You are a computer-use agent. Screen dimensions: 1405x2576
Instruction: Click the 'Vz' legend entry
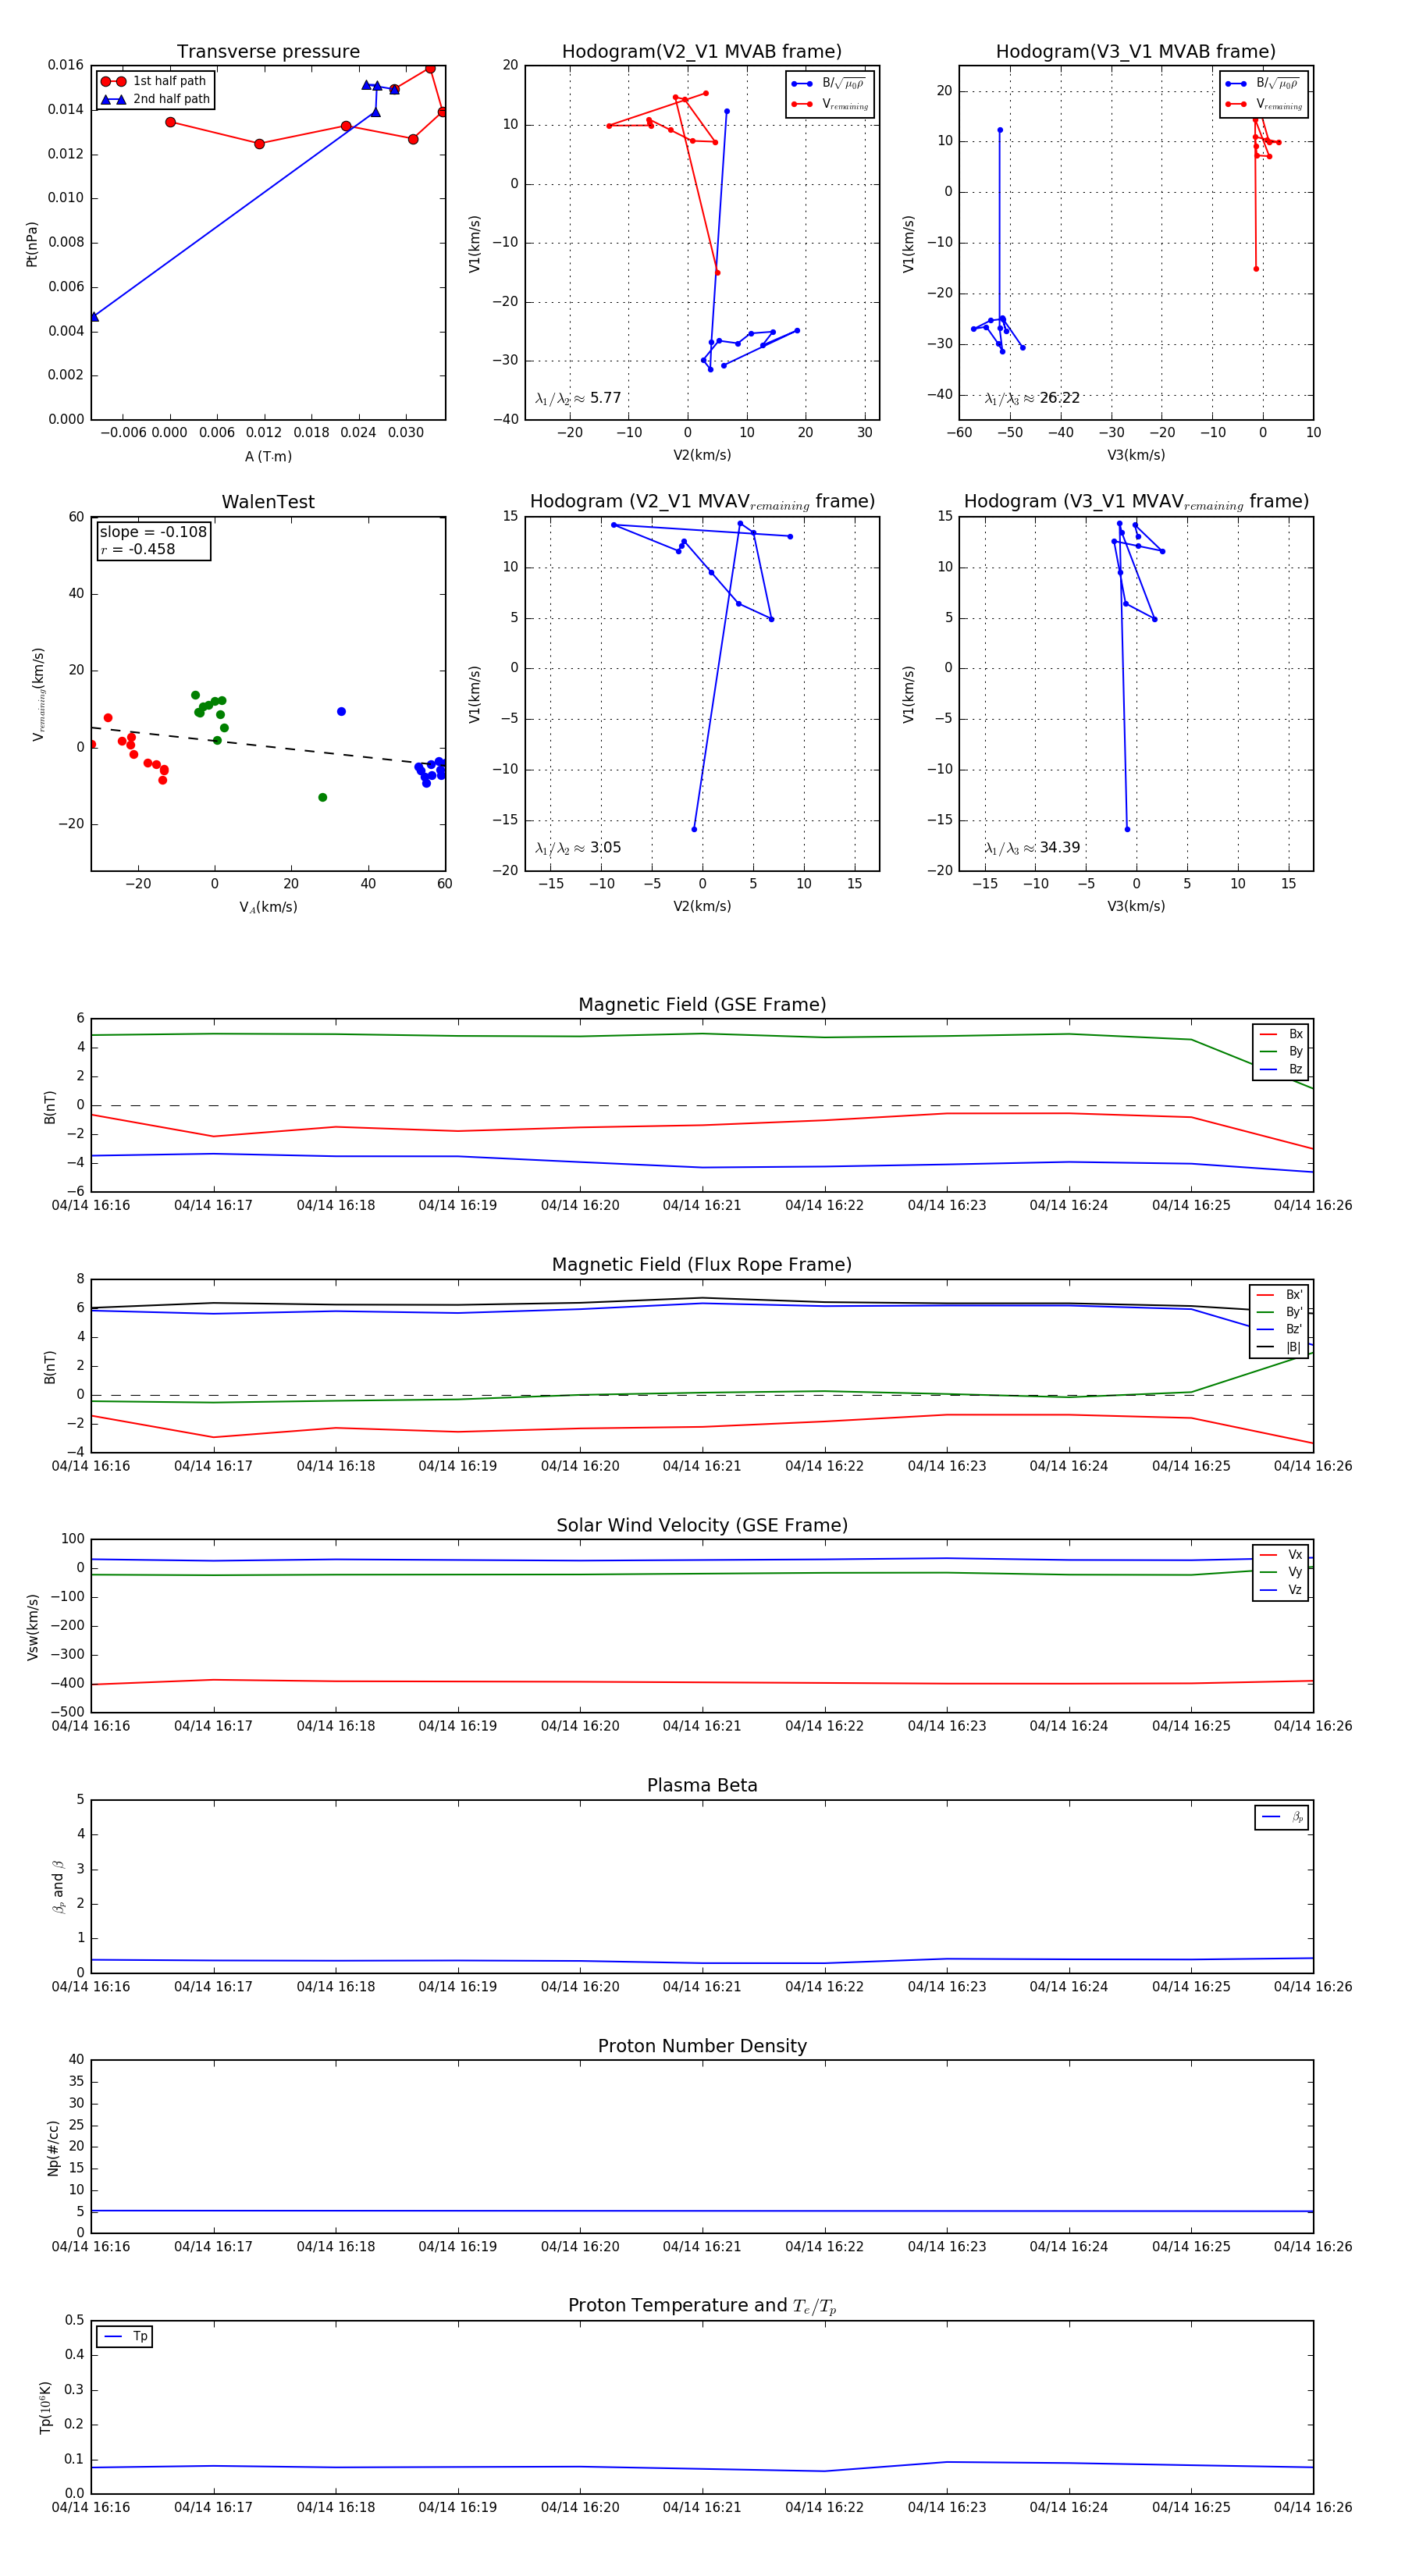[1281, 1589]
